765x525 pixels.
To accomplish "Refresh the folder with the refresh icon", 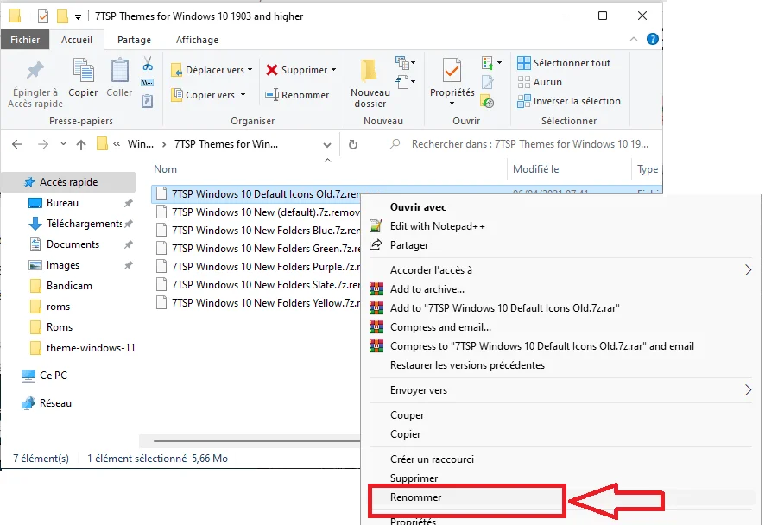I will pos(353,143).
